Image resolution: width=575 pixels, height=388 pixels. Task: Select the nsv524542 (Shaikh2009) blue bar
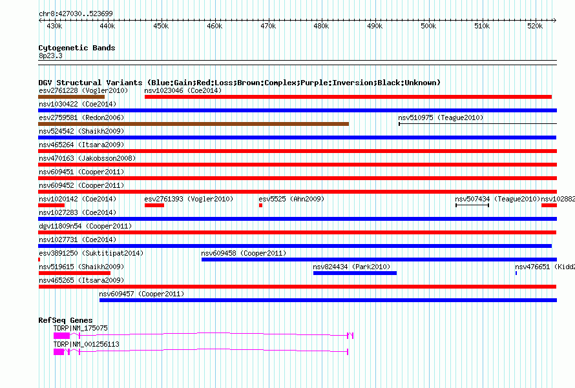click(x=297, y=138)
